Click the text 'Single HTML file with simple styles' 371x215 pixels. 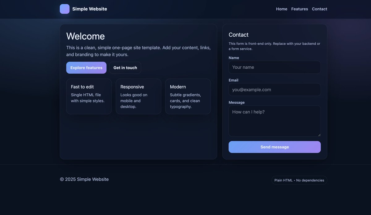click(88, 98)
